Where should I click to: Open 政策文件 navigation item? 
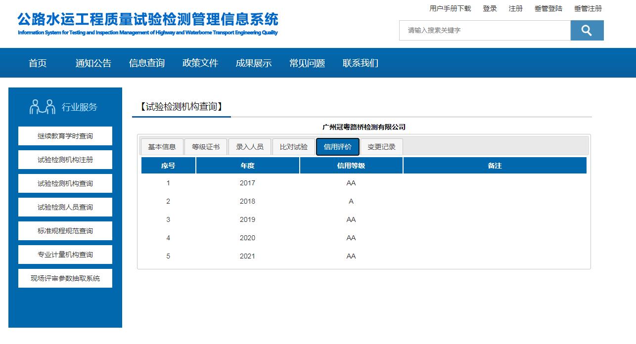pos(200,63)
